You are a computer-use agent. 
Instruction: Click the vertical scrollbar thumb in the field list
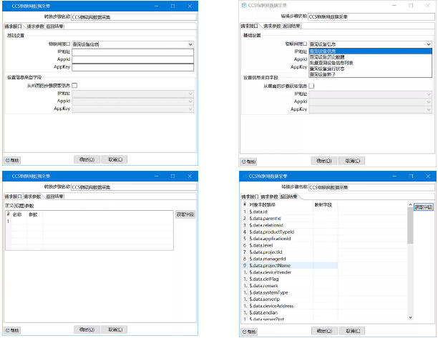click(409, 225)
